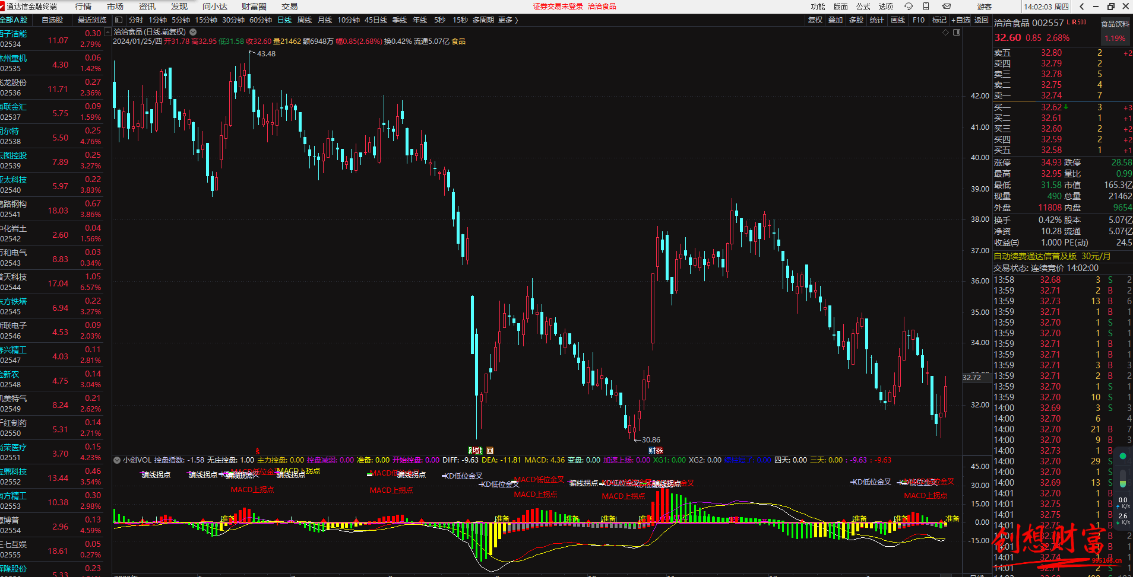The width and height of the screenshot is (1133, 577).
Task: Open the 洽洽食品 period/adjust dropdown arrow
Action: [193, 32]
